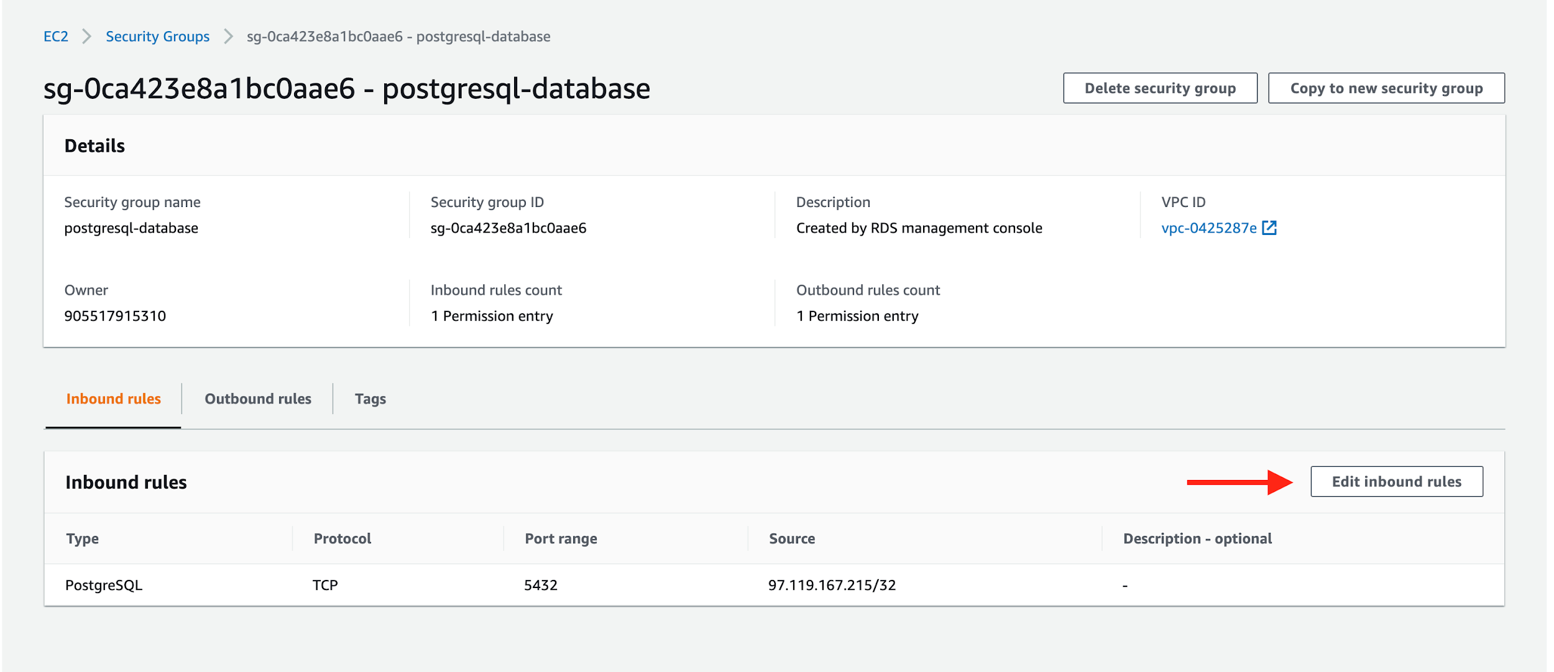Navigate to EC2 via the breadcrumb
This screenshot has width=1554, height=672.
(55, 36)
